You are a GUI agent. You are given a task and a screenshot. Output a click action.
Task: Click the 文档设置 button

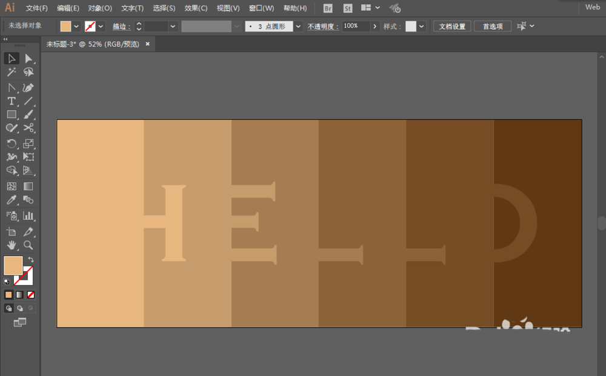[452, 27]
